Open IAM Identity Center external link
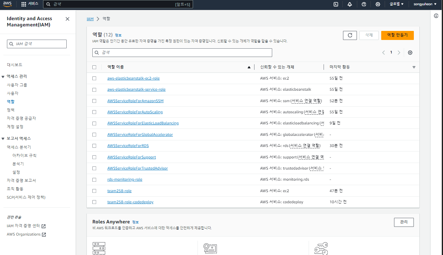Viewport: 443px width, 255px height. pos(26,226)
